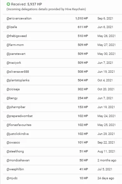Visit the @farm-mom profile

click(15, 45)
